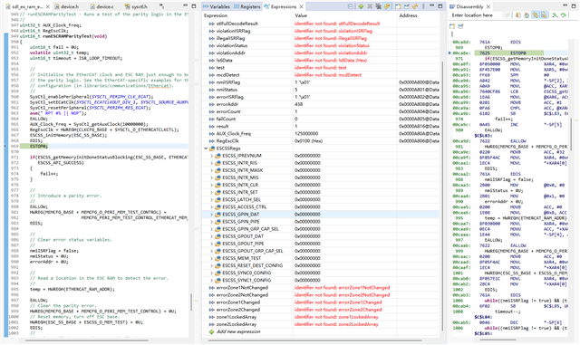Open Expressions view menu dots

click(x=423, y=6)
